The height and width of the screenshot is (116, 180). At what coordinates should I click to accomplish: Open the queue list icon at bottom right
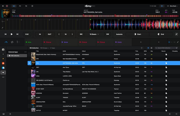click(x=176, y=114)
